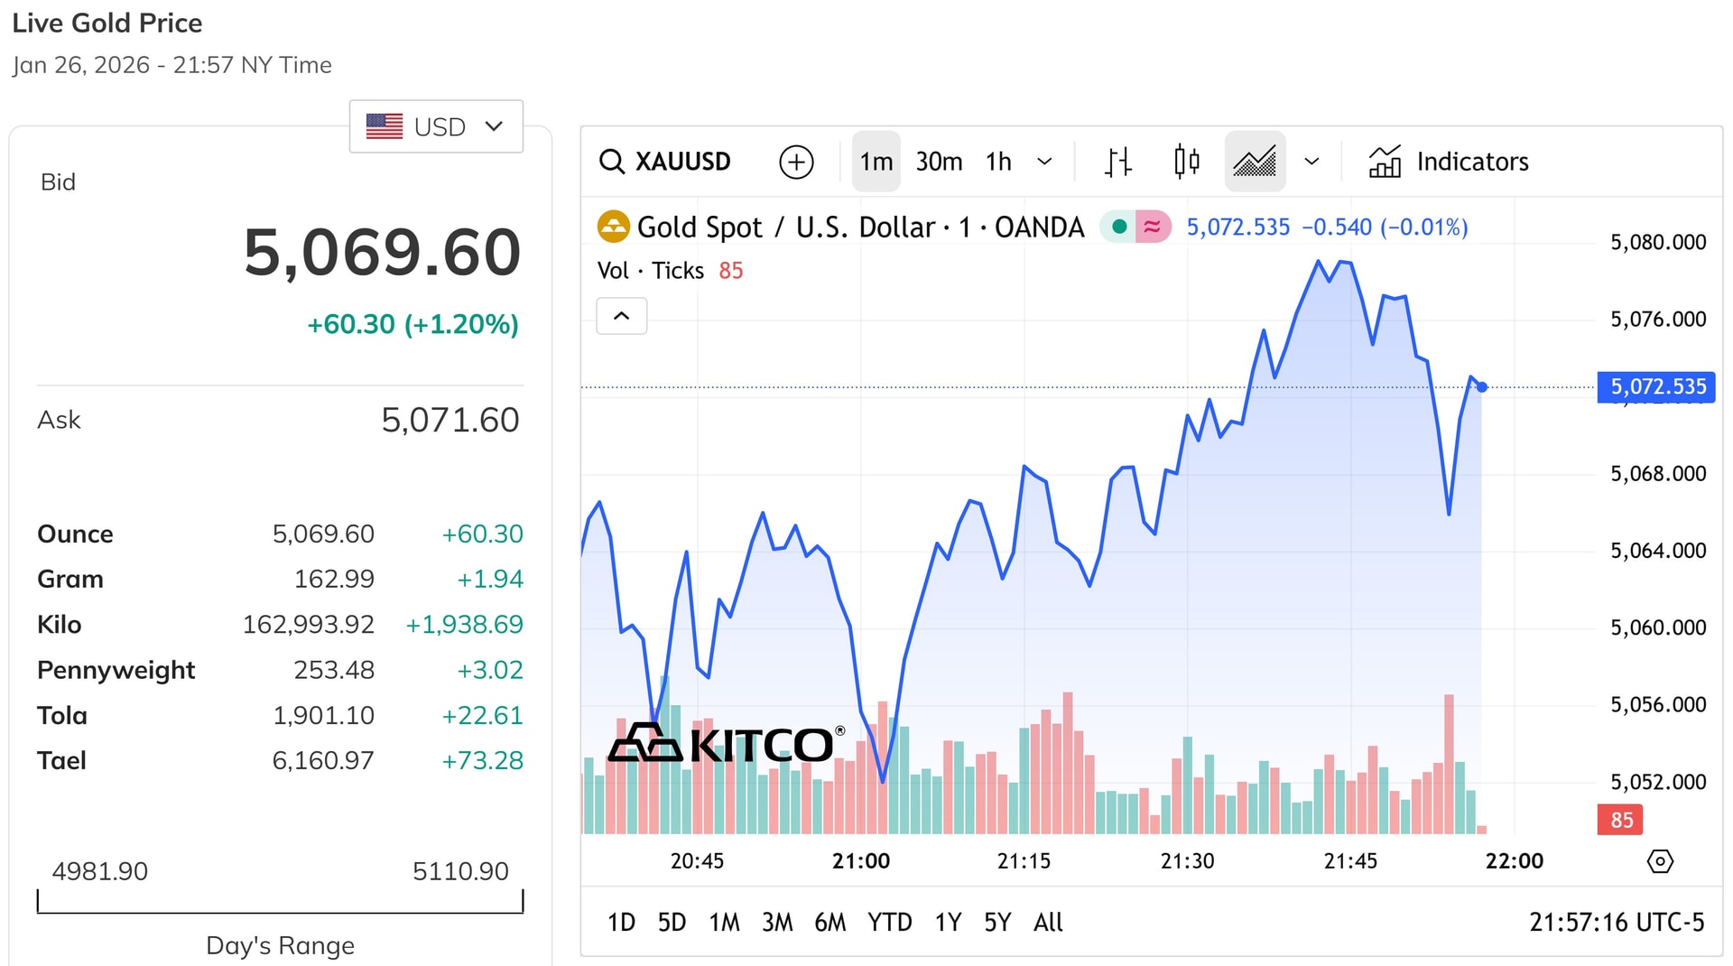Click the 21:57:16 UTC-5 timezone button
Screen dimensions: 1733x966
point(1617,923)
